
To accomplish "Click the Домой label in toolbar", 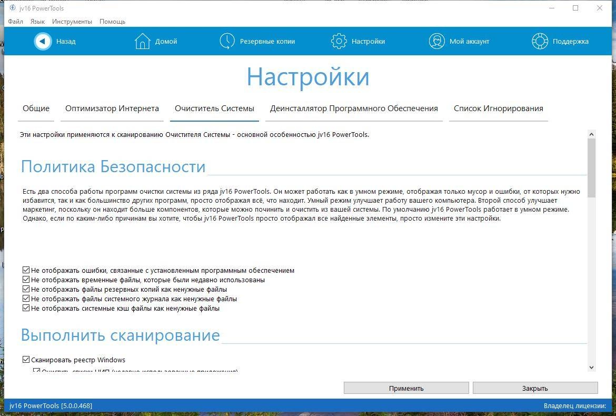I will (x=166, y=41).
